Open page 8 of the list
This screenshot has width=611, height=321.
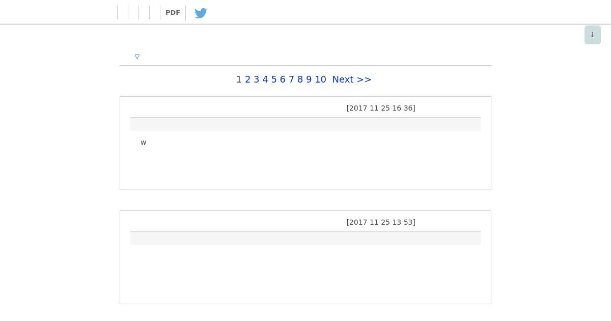[300, 79]
